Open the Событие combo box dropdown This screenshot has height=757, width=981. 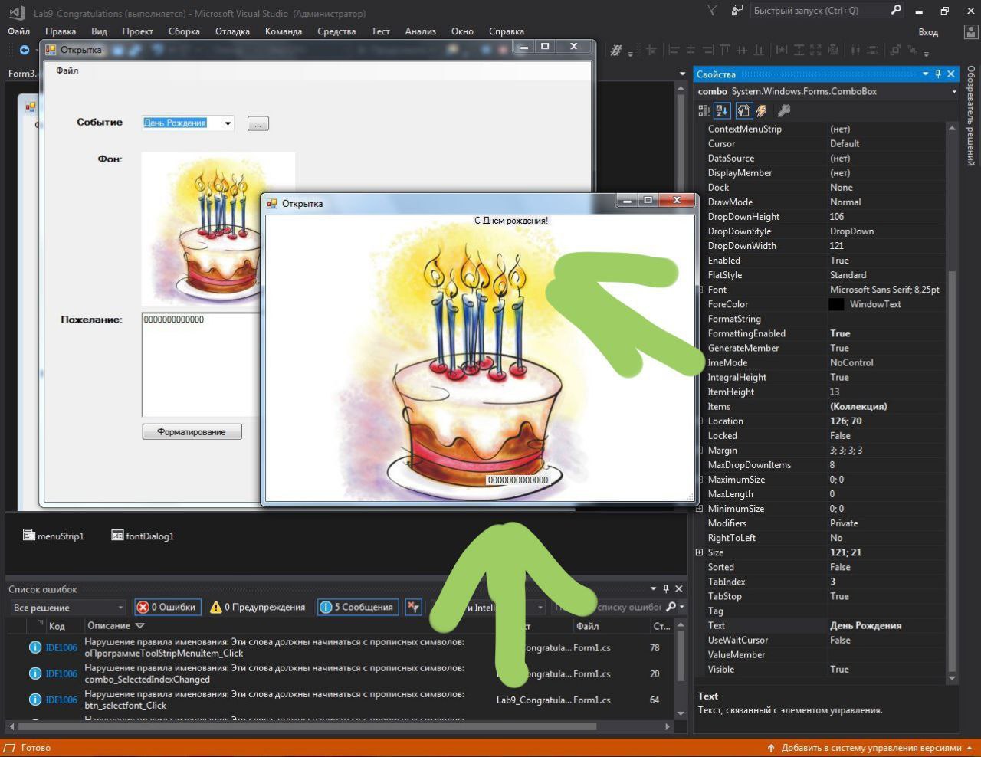228,123
